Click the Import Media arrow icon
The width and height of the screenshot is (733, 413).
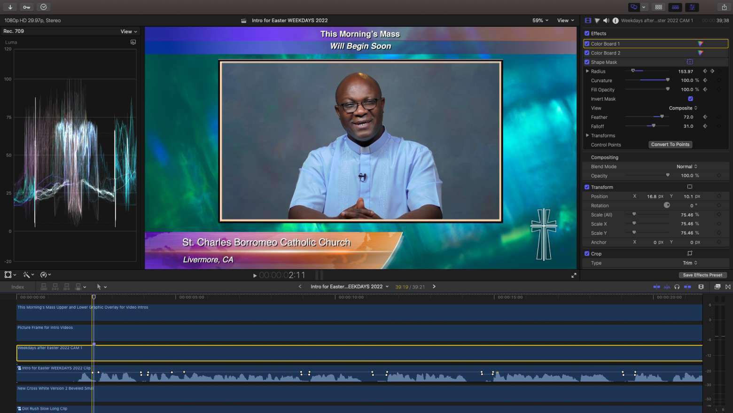(x=10, y=7)
